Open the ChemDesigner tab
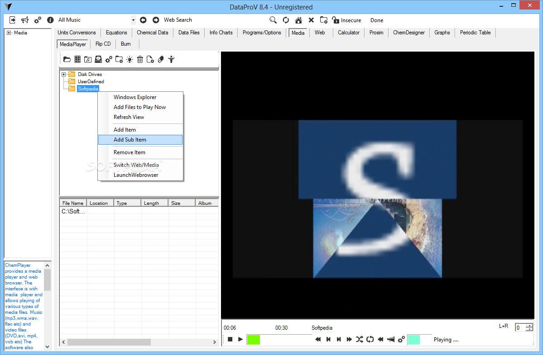This screenshot has width=543, height=355. tap(408, 33)
